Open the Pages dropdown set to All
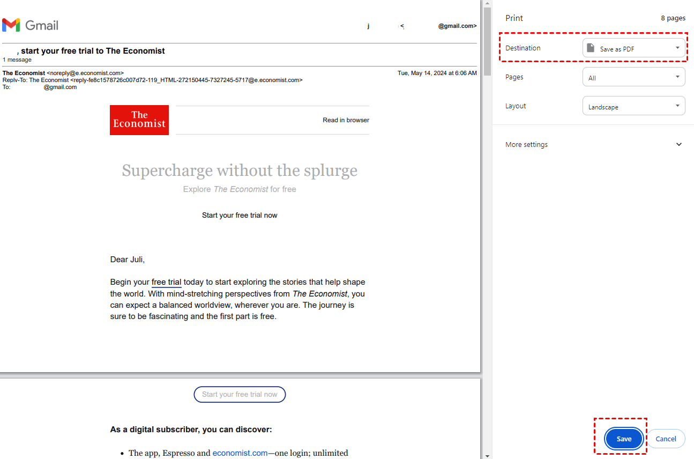The image size is (694, 459). pyautogui.click(x=634, y=77)
